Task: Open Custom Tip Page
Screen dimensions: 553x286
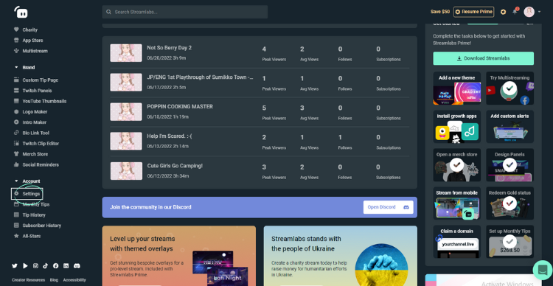Action: pos(41,80)
